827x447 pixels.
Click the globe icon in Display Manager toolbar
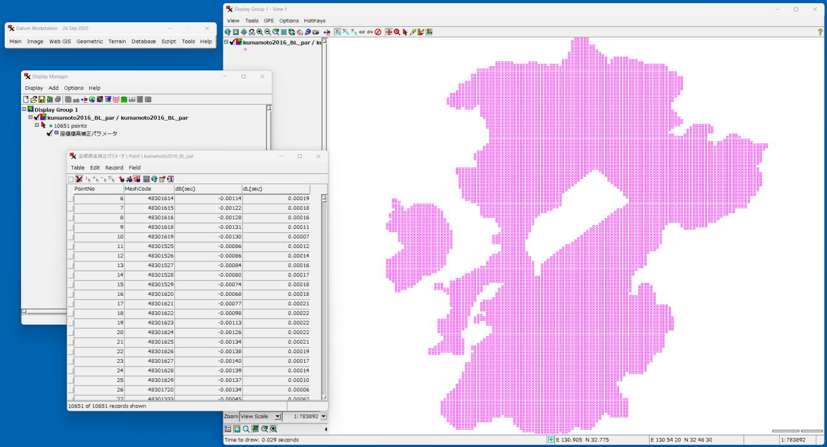92,99
